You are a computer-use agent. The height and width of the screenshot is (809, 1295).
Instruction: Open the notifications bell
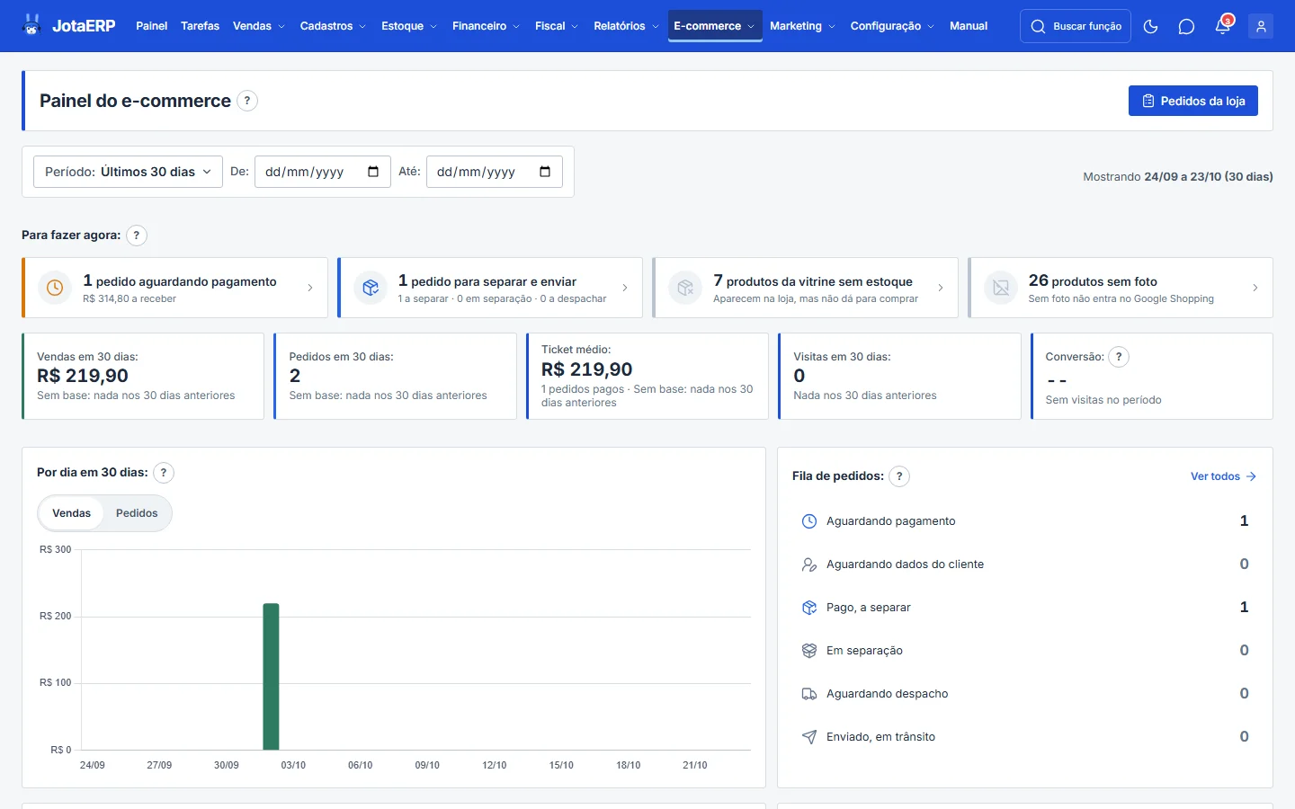pos(1222,27)
